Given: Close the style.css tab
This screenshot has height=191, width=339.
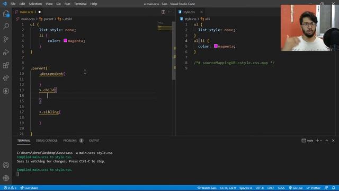Looking at the screenshot, I should (201, 12).
